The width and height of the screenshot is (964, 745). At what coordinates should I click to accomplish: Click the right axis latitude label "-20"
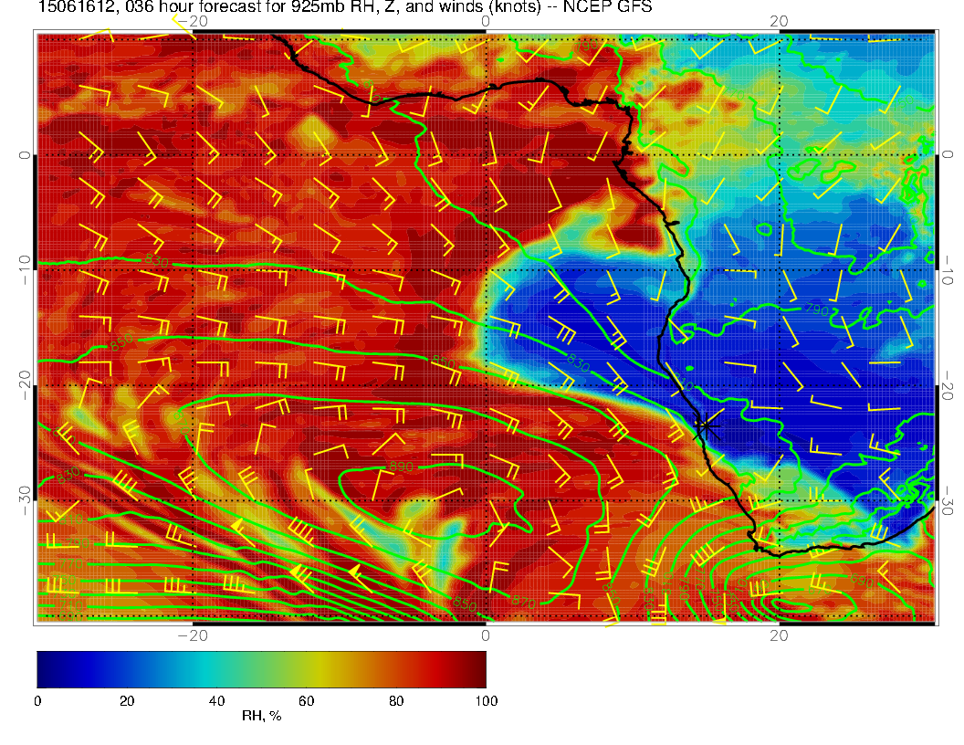pyautogui.click(x=948, y=385)
